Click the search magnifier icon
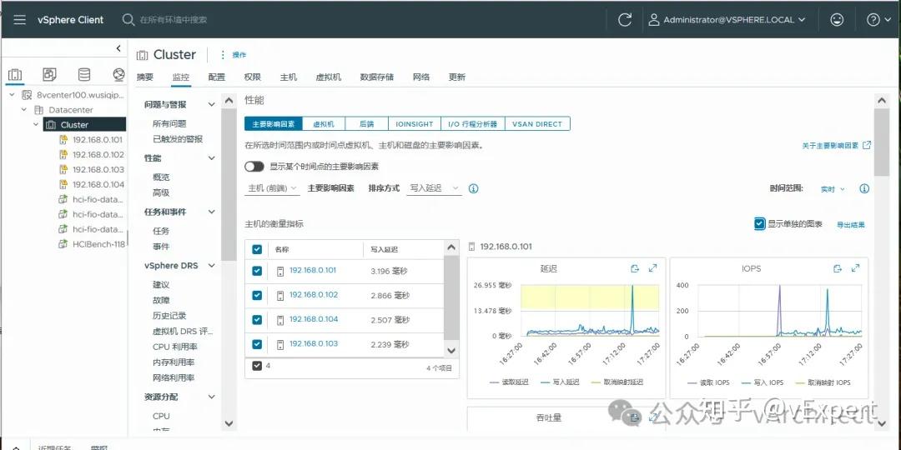Image resolution: width=901 pixels, height=450 pixels. coord(128,19)
